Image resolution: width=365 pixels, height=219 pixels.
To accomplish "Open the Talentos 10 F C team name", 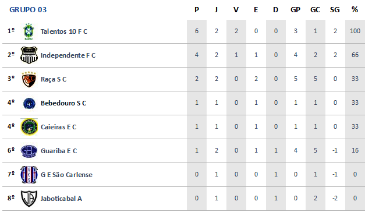I will pos(64,31).
